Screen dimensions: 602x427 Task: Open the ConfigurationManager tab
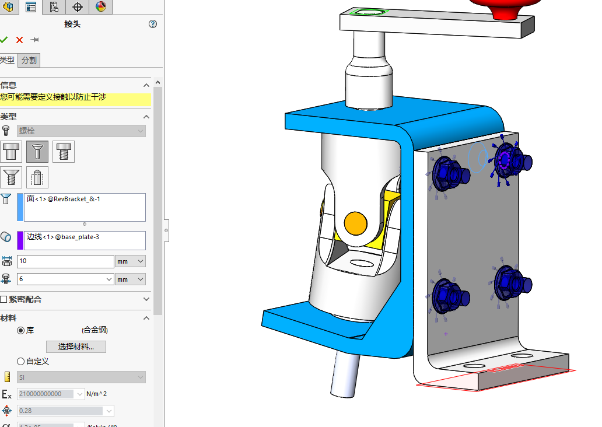click(x=54, y=6)
